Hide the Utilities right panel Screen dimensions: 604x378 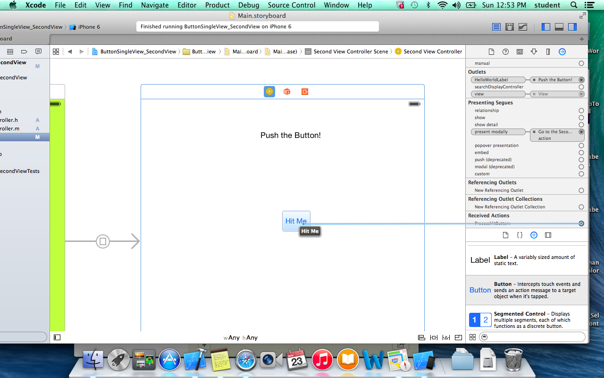point(572,27)
